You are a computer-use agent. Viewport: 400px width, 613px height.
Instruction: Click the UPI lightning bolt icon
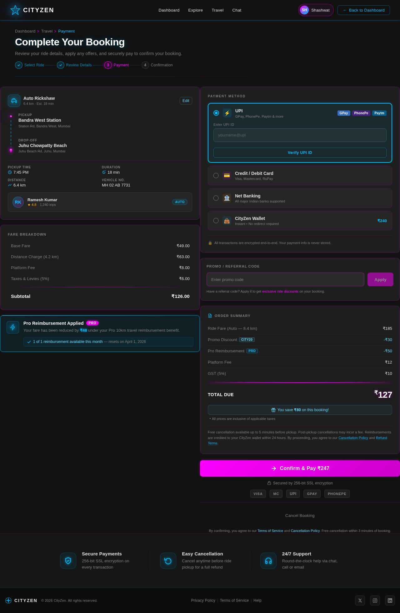227,113
